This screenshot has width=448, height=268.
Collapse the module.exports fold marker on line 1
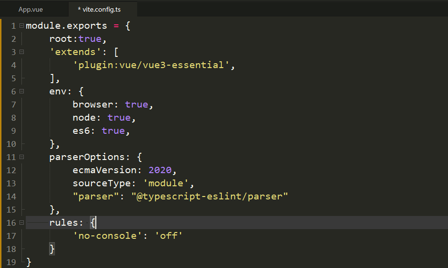click(21, 25)
